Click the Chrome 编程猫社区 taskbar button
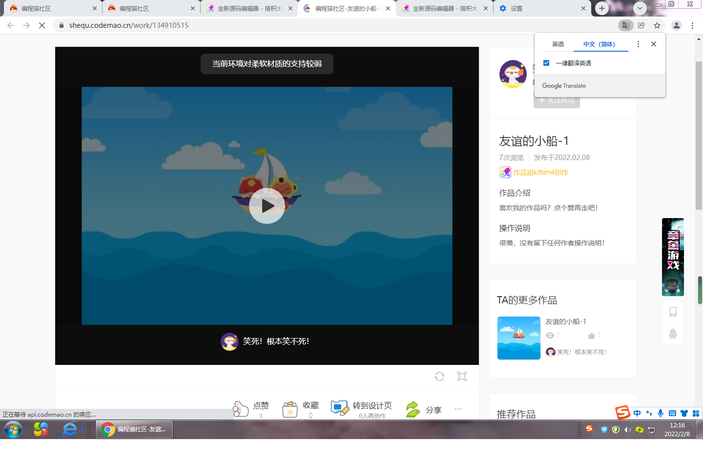The width and height of the screenshot is (703, 462). [134, 429]
